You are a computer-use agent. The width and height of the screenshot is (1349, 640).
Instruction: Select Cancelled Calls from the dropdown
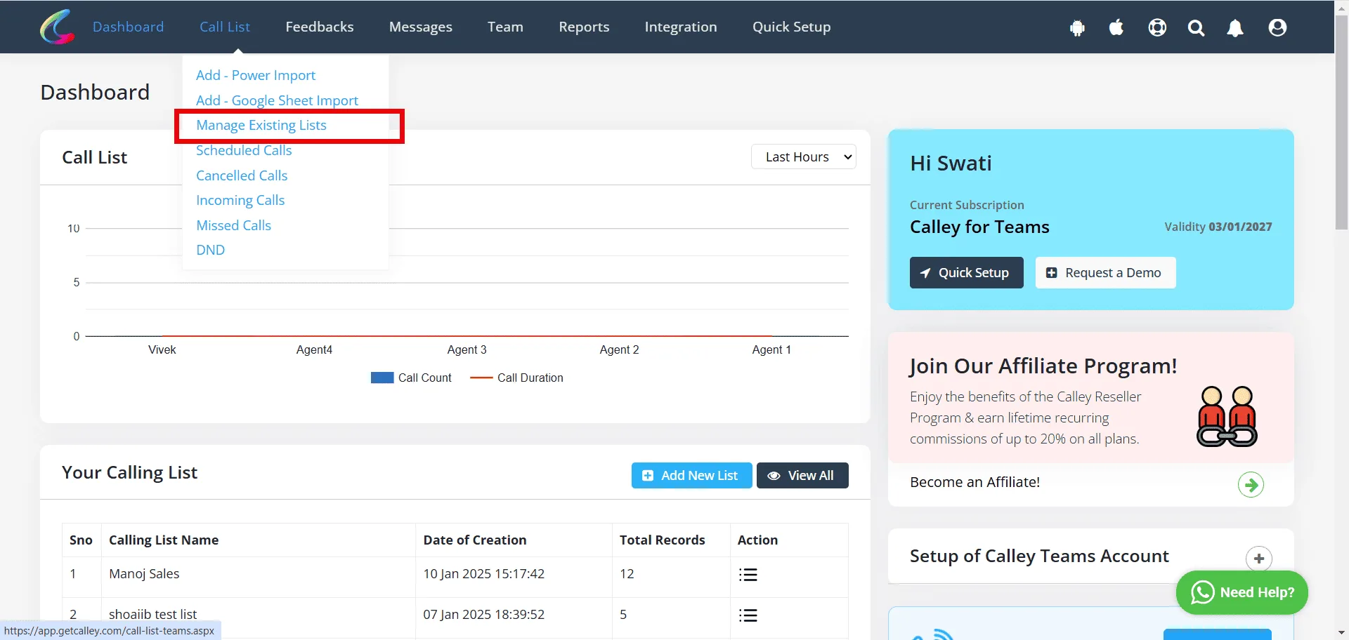click(x=242, y=175)
